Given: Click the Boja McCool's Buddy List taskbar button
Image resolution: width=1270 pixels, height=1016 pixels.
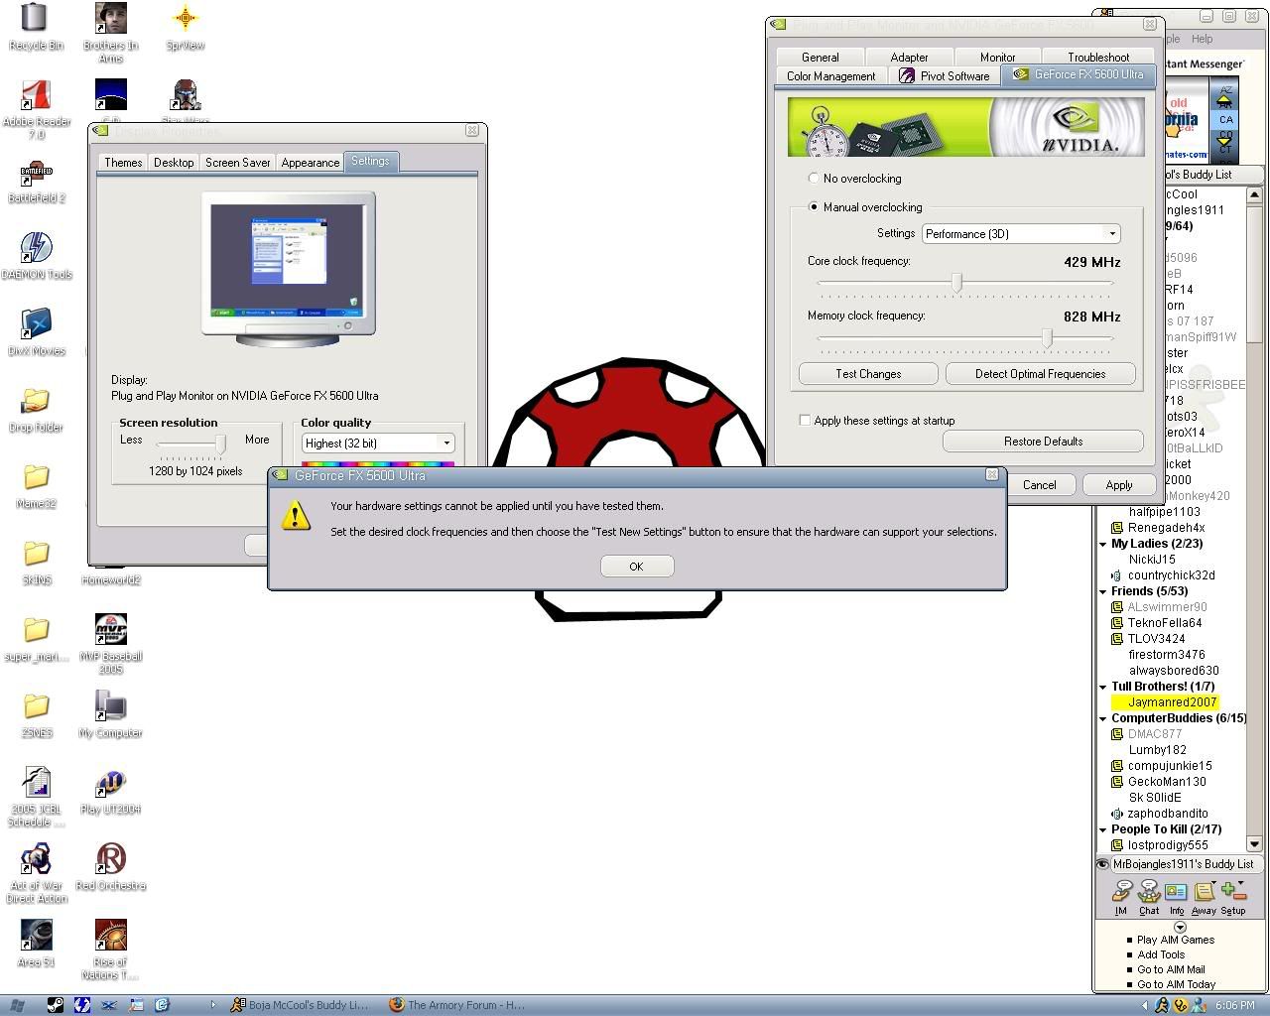Looking at the screenshot, I should click(x=300, y=1005).
